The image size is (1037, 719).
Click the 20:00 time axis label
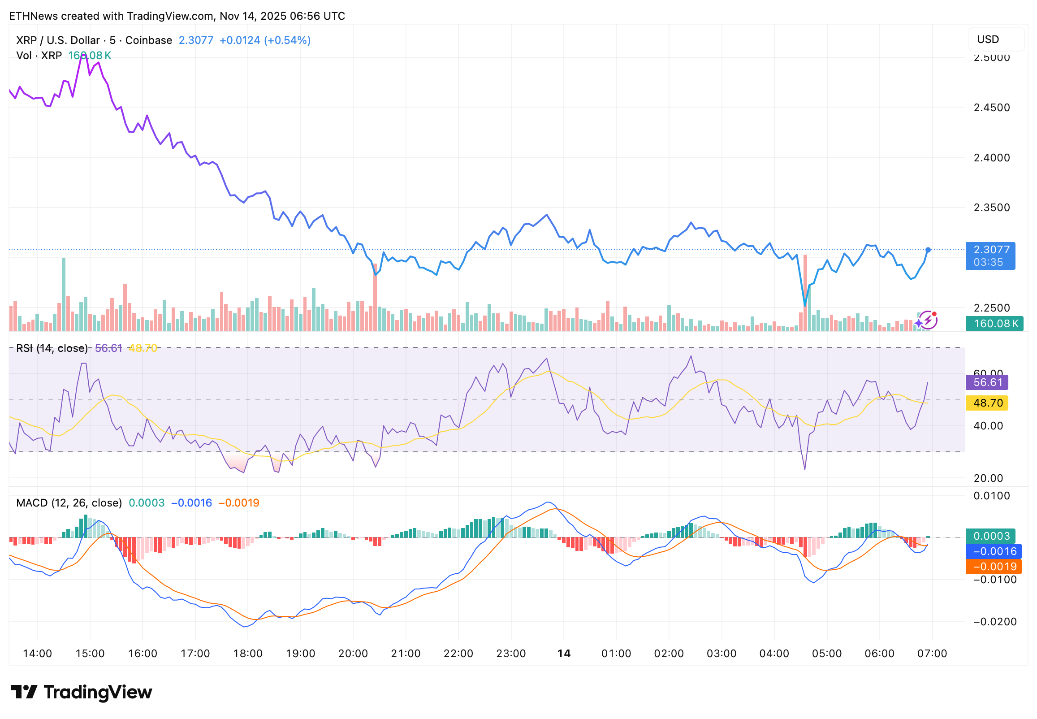click(x=353, y=654)
